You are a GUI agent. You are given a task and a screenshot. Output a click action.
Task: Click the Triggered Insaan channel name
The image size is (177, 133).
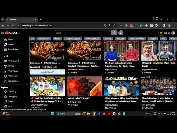pyautogui.click(x=149, y=69)
